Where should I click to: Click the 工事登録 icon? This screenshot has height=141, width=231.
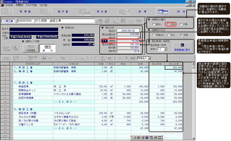click(7, 48)
